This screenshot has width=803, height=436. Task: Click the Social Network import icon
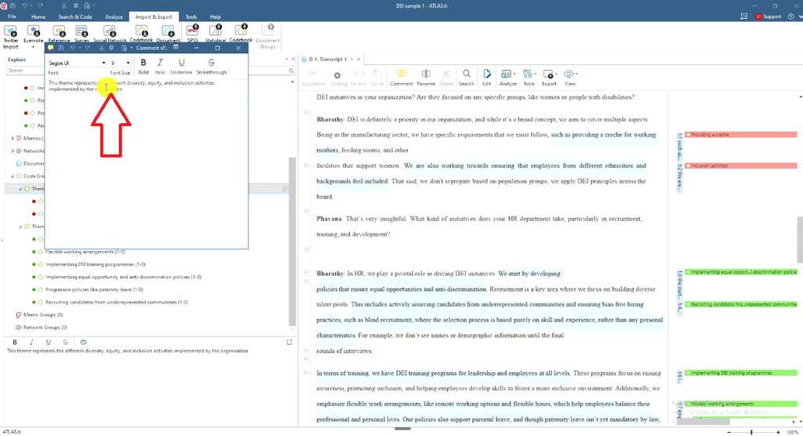click(x=110, y=33)
